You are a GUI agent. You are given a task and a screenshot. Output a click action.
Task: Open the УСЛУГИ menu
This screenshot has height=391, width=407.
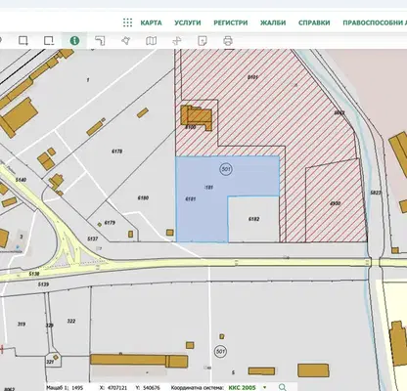pyautogui.click(x=188, y=22)
